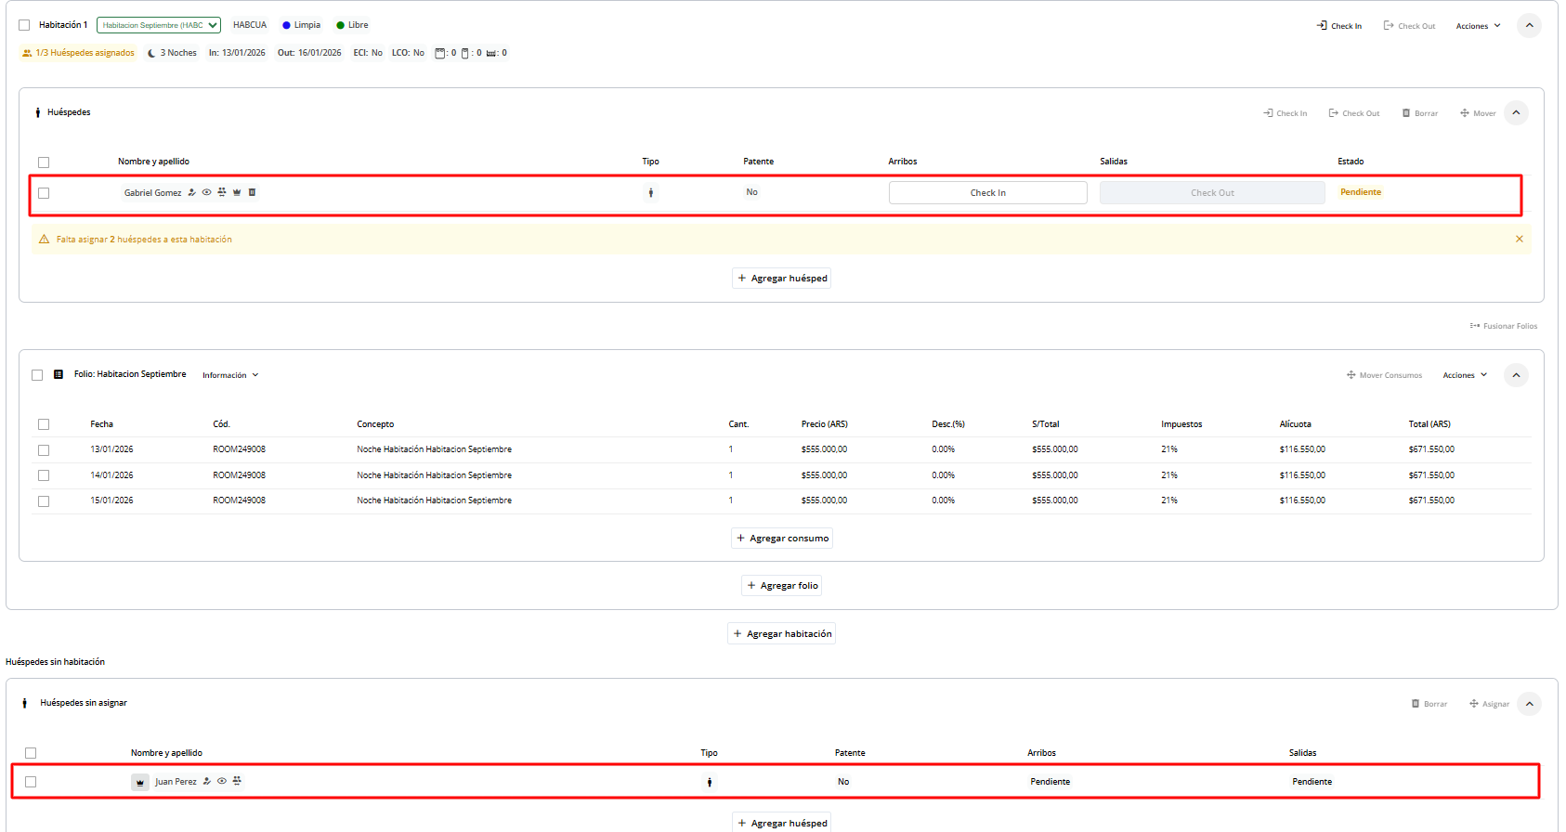Click the crown icon next to Gabriel Gomez
Screen dimensions: 1566x832
tap(237, 192)
